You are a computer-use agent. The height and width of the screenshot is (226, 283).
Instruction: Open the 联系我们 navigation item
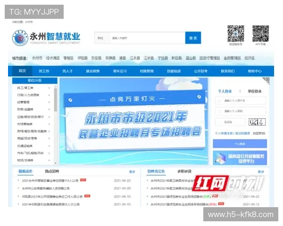tap(228, 71)
